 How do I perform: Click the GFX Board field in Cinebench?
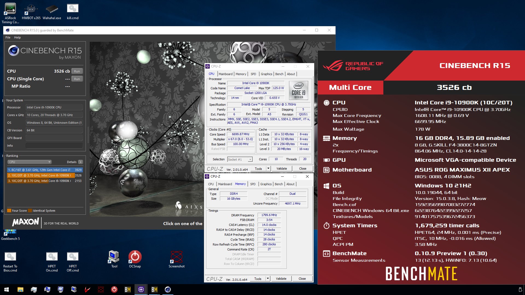click(54, 138)
